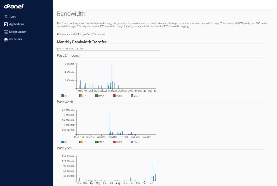Click the Past year heading

(x=64, y=148)
